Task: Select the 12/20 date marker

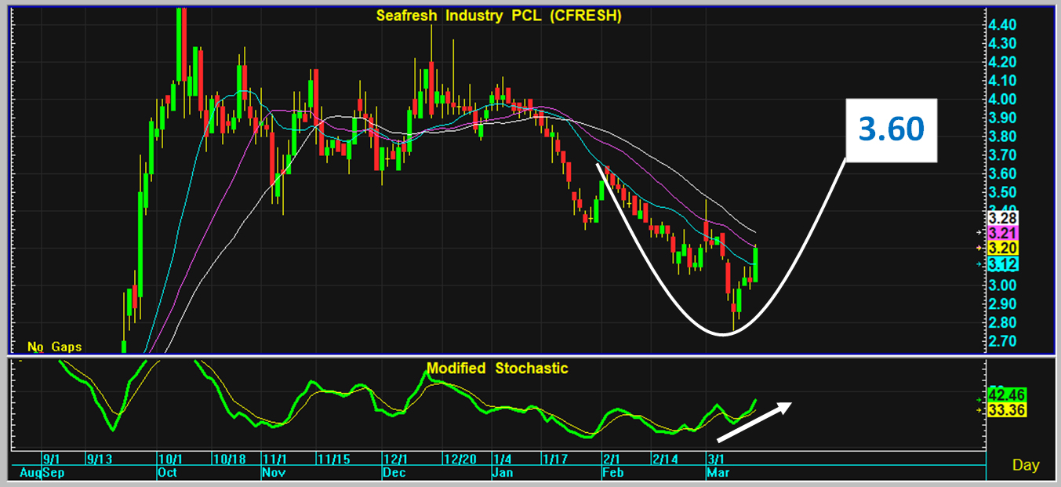Action: [x=460, y=459]
